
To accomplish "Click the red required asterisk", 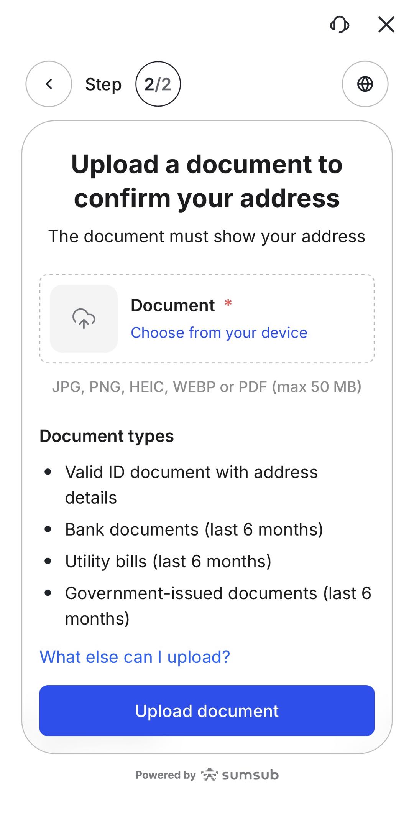I will pos(228,303).
